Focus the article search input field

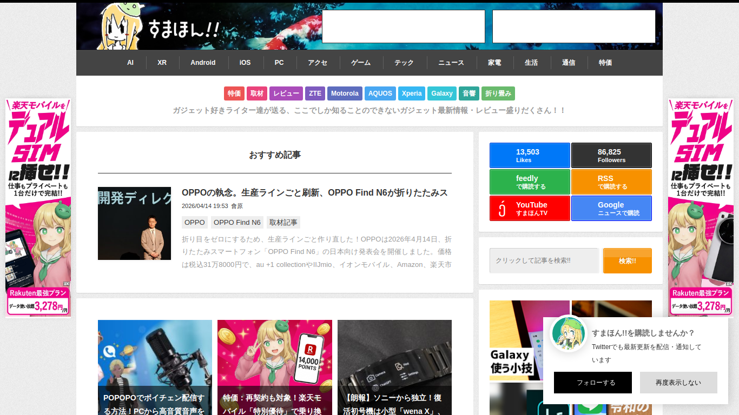[544, 260]
